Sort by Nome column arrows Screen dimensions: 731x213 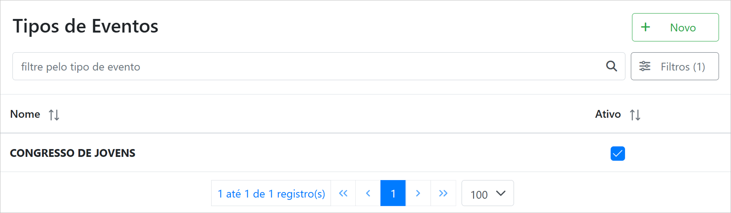[x=54, y=115]
